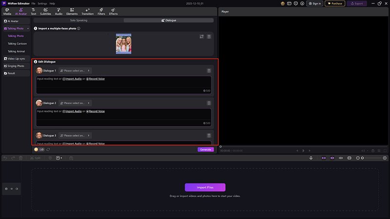Remove Dialogue 2 using its trash icon

[209, 103]
